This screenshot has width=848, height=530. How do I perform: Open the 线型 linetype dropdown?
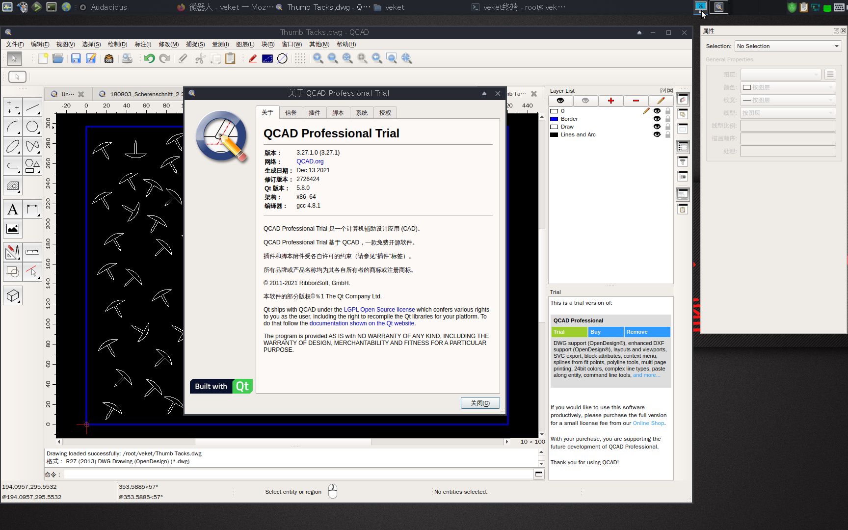788,113
